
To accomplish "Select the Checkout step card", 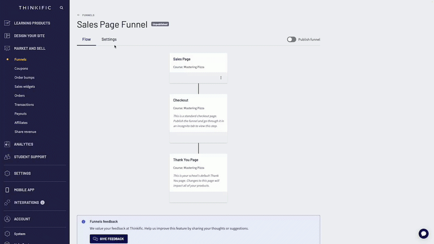I will pos(198,113).
